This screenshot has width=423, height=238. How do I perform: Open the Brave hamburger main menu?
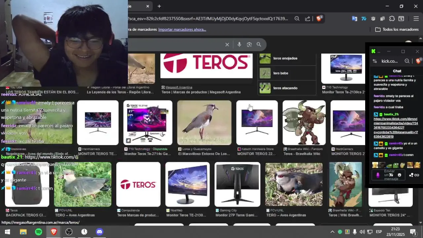416,19
